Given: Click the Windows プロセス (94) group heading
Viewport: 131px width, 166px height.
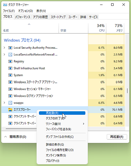Looking at the screenshot, I should pos(22,40).
